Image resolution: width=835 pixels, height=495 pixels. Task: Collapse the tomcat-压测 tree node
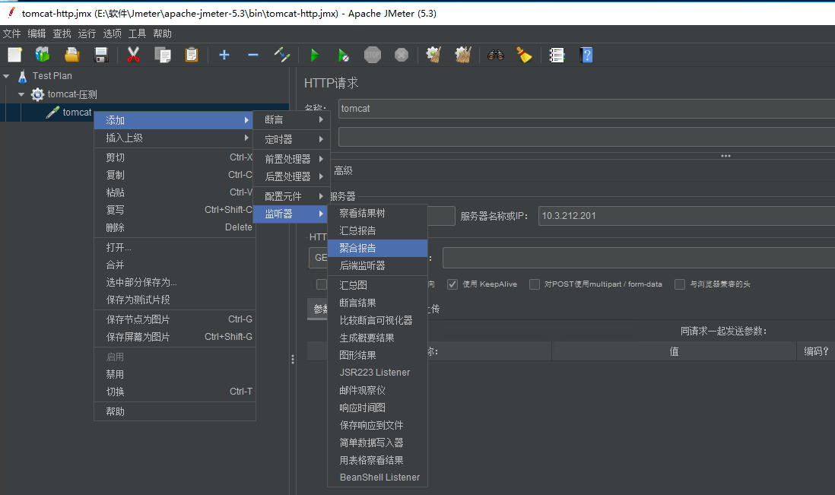pos(21,94)
